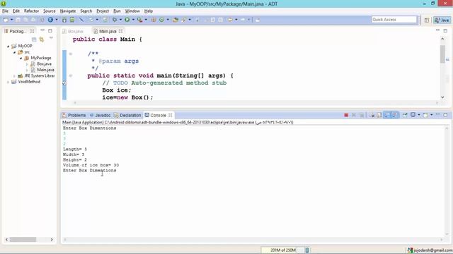Click the editor scroll down arrow
This screenshot has height=254, width=453.
pyautogui.click(x=442, y=97)
